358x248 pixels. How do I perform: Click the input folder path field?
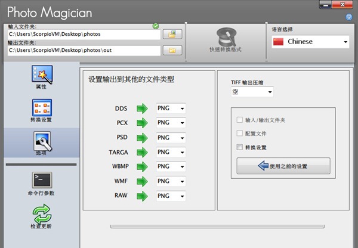click(84, 34)
